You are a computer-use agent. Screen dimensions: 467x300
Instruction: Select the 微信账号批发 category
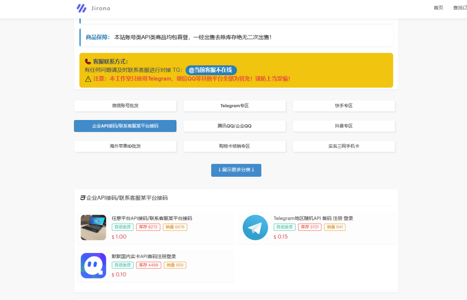[125, 106]
